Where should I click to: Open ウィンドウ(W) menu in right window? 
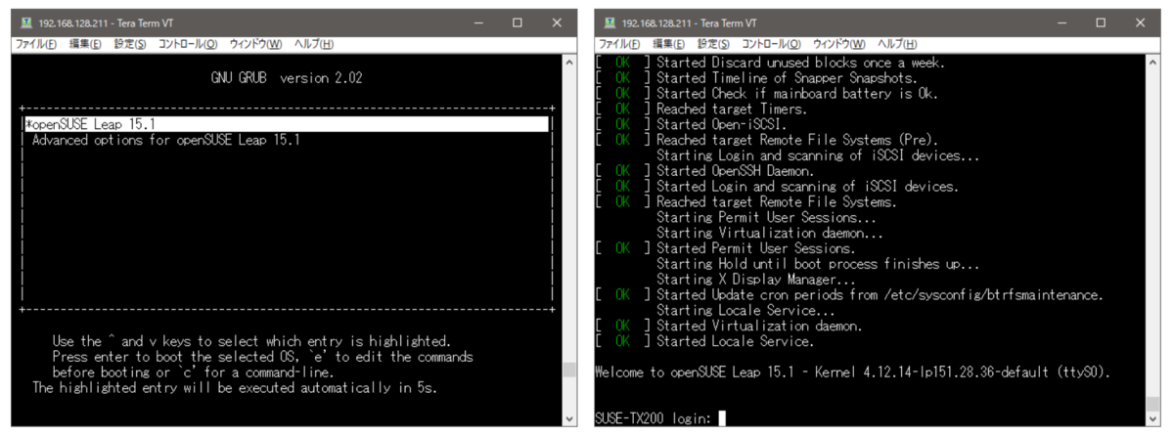click(839, 44)
